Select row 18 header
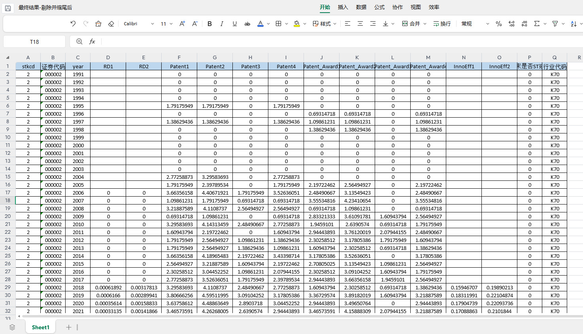 [8, 200]
